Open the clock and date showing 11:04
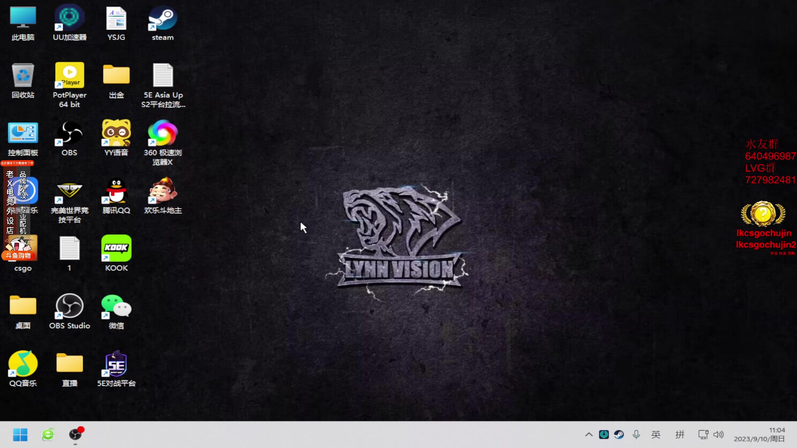This screenshot has height=448, width=797. point(760,435)
